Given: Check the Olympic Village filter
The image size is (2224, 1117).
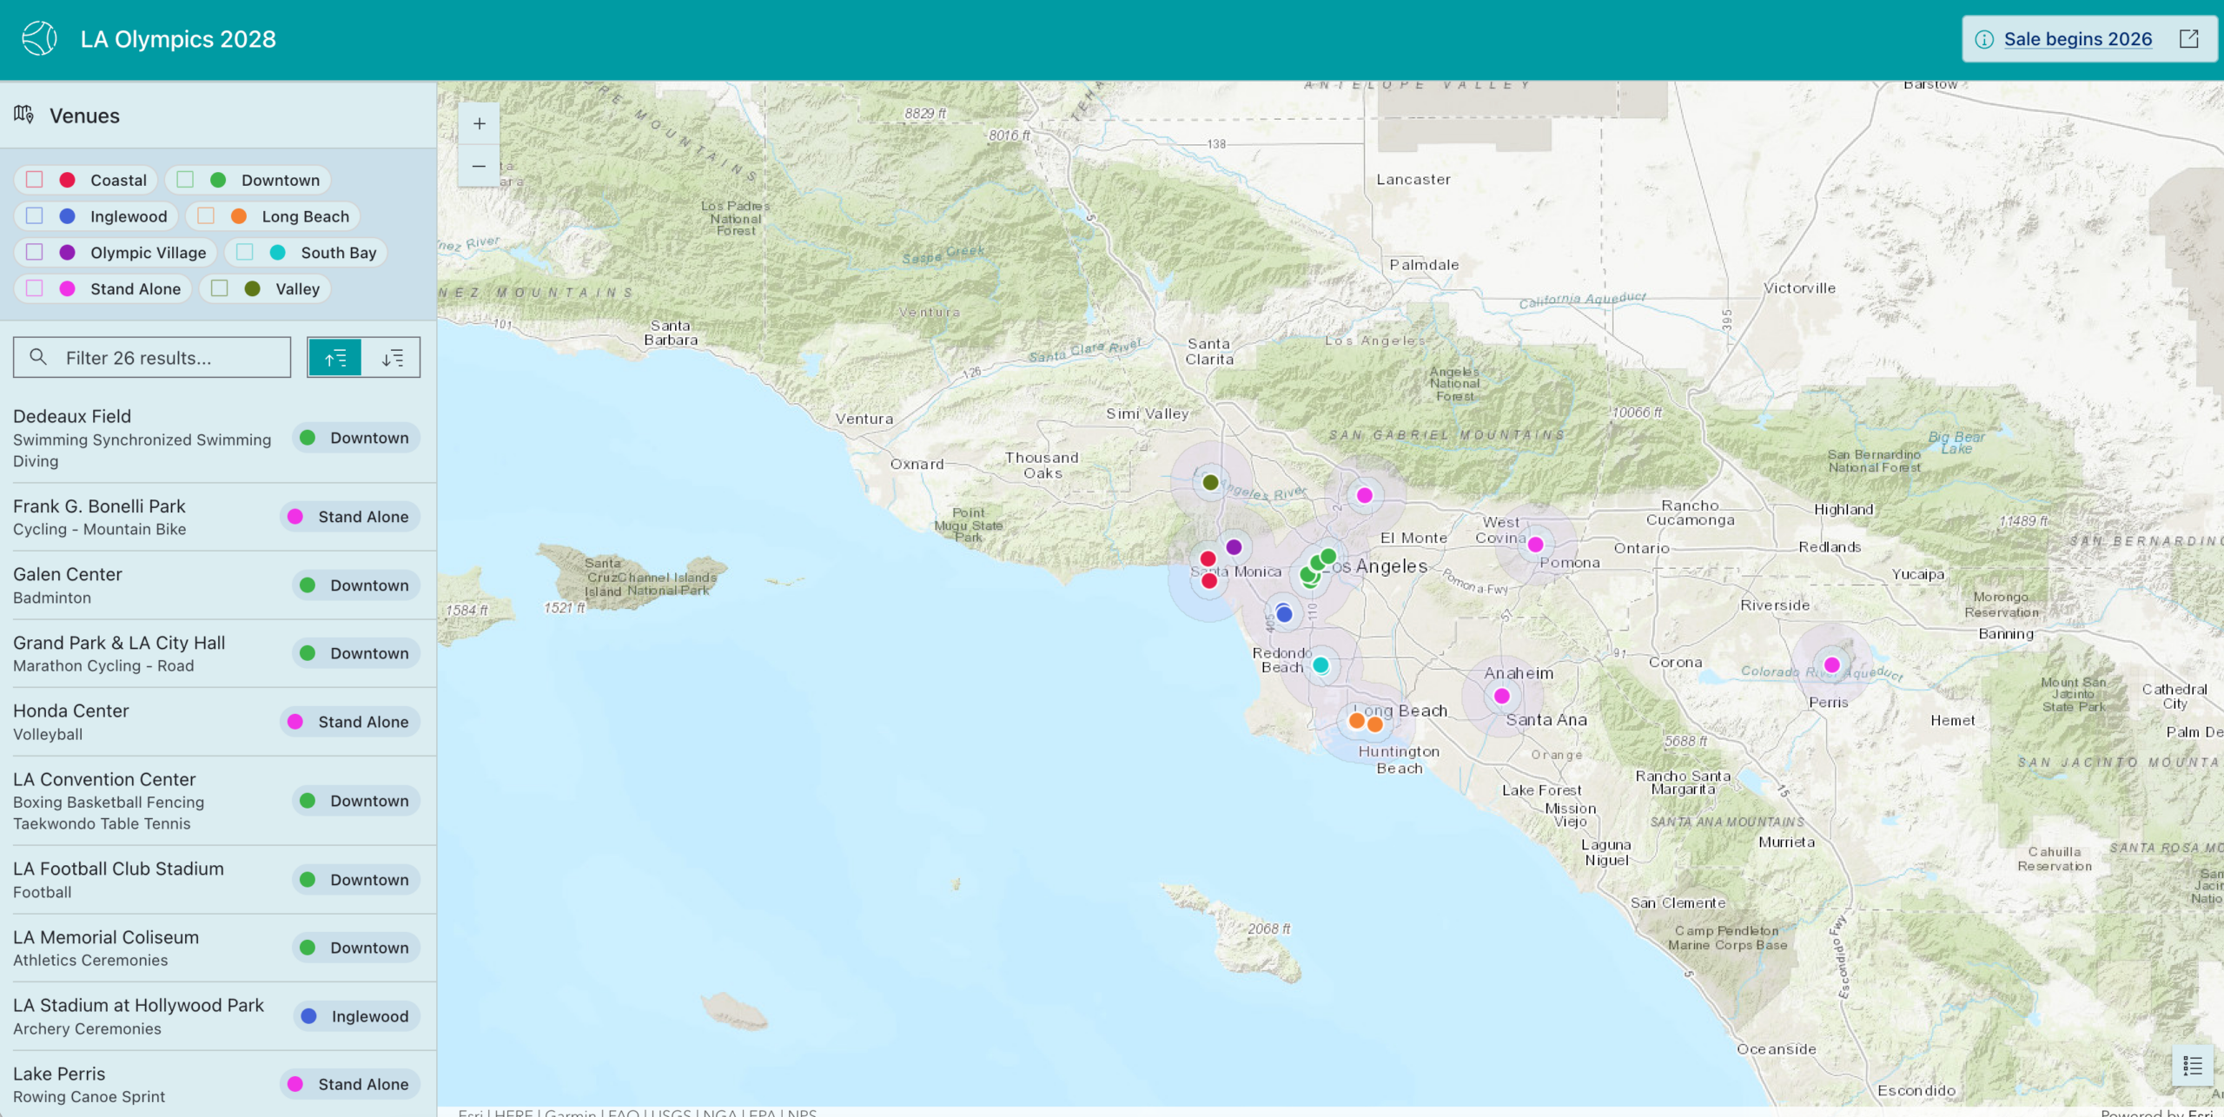Looking at the screenshot, I should click(x=35, y=252).
